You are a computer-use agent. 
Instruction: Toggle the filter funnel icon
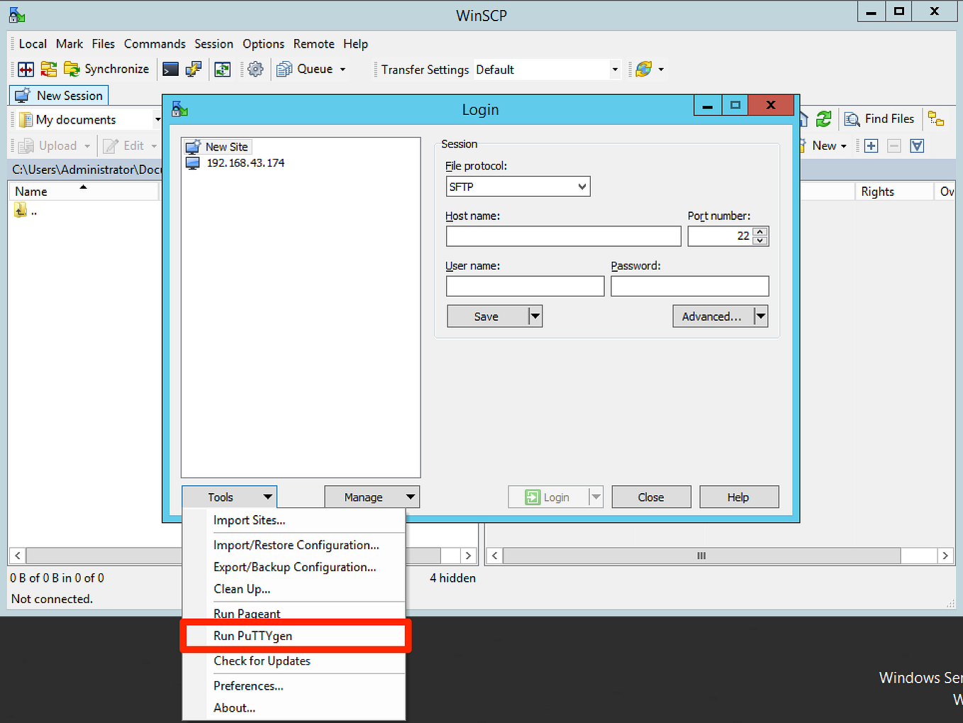coord(916,145)
